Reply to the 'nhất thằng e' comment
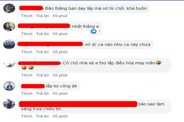Image resolution: width=184 pixels, height=122 pixels. pos(42,34)
